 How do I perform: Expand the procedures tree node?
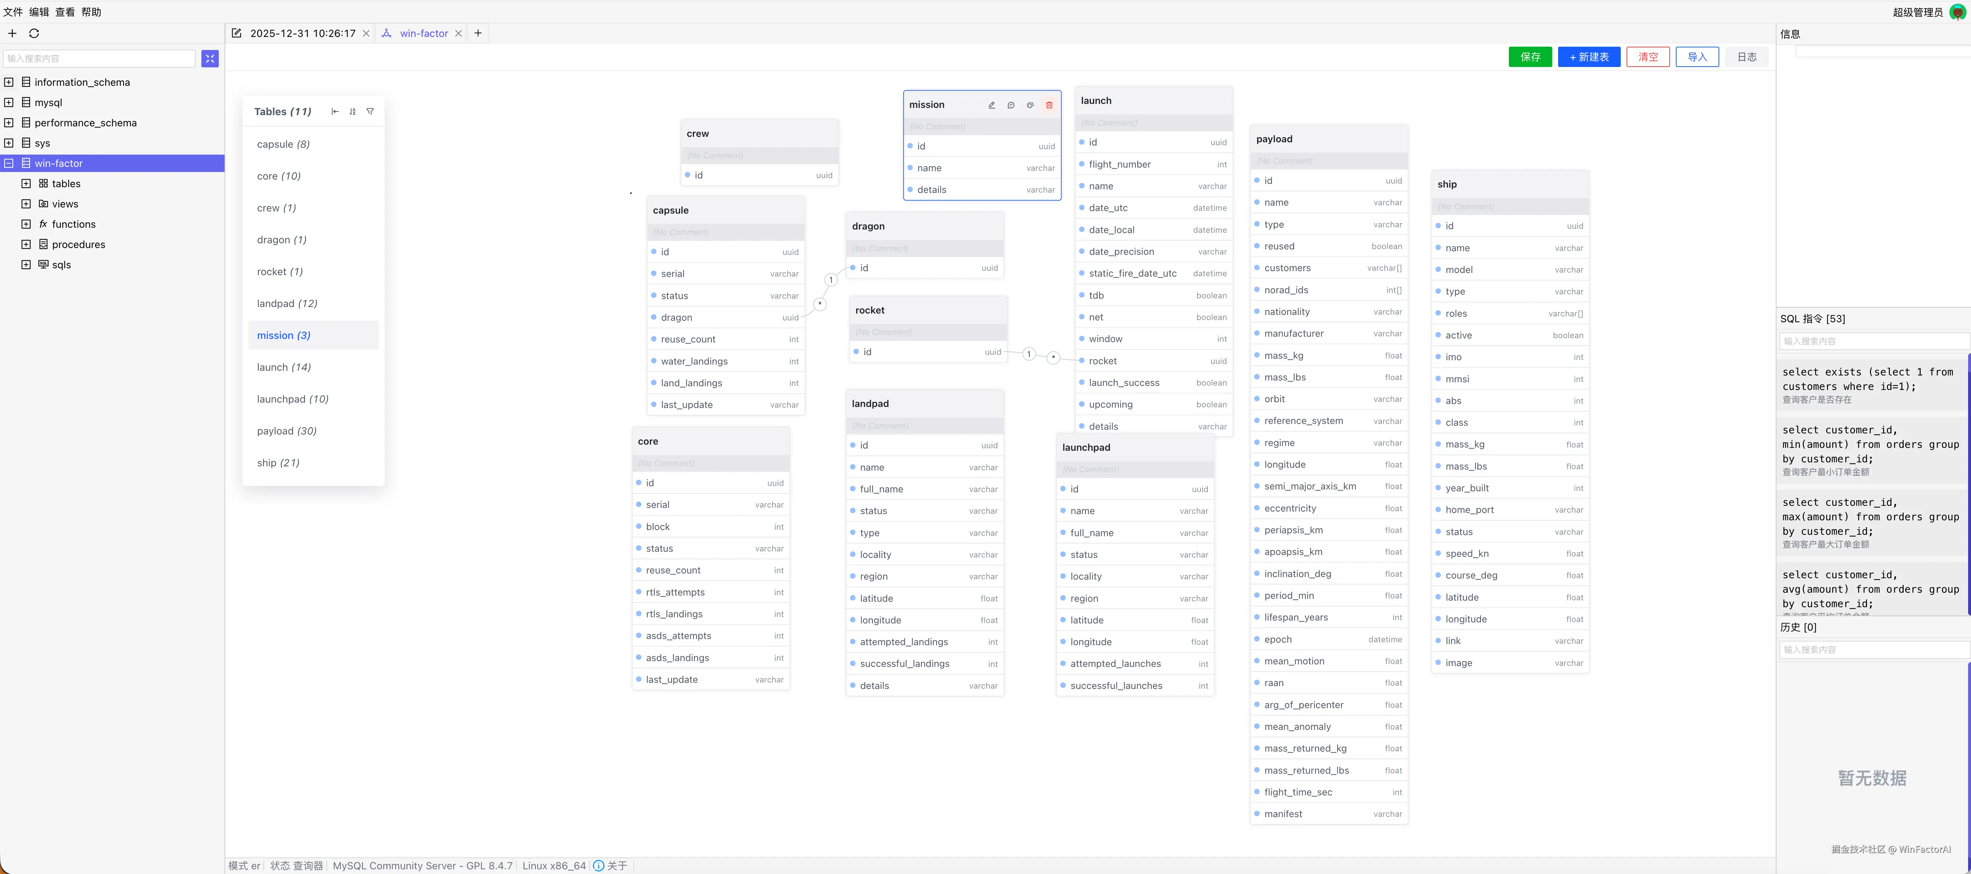pyautogui.click(x=26, y=245)
